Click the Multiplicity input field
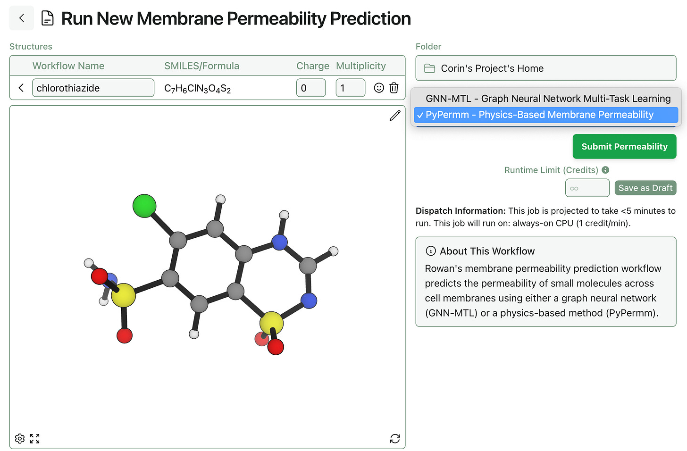Screen dimensions: 687x451 click(350, 88)
